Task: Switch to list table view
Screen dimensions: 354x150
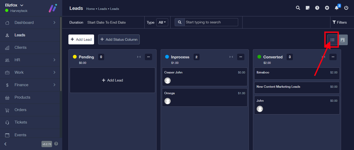Action: 332,40
